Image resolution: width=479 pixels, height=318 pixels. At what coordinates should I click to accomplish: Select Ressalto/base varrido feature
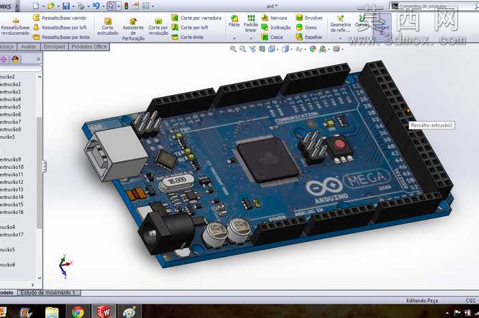click(60, 18)
